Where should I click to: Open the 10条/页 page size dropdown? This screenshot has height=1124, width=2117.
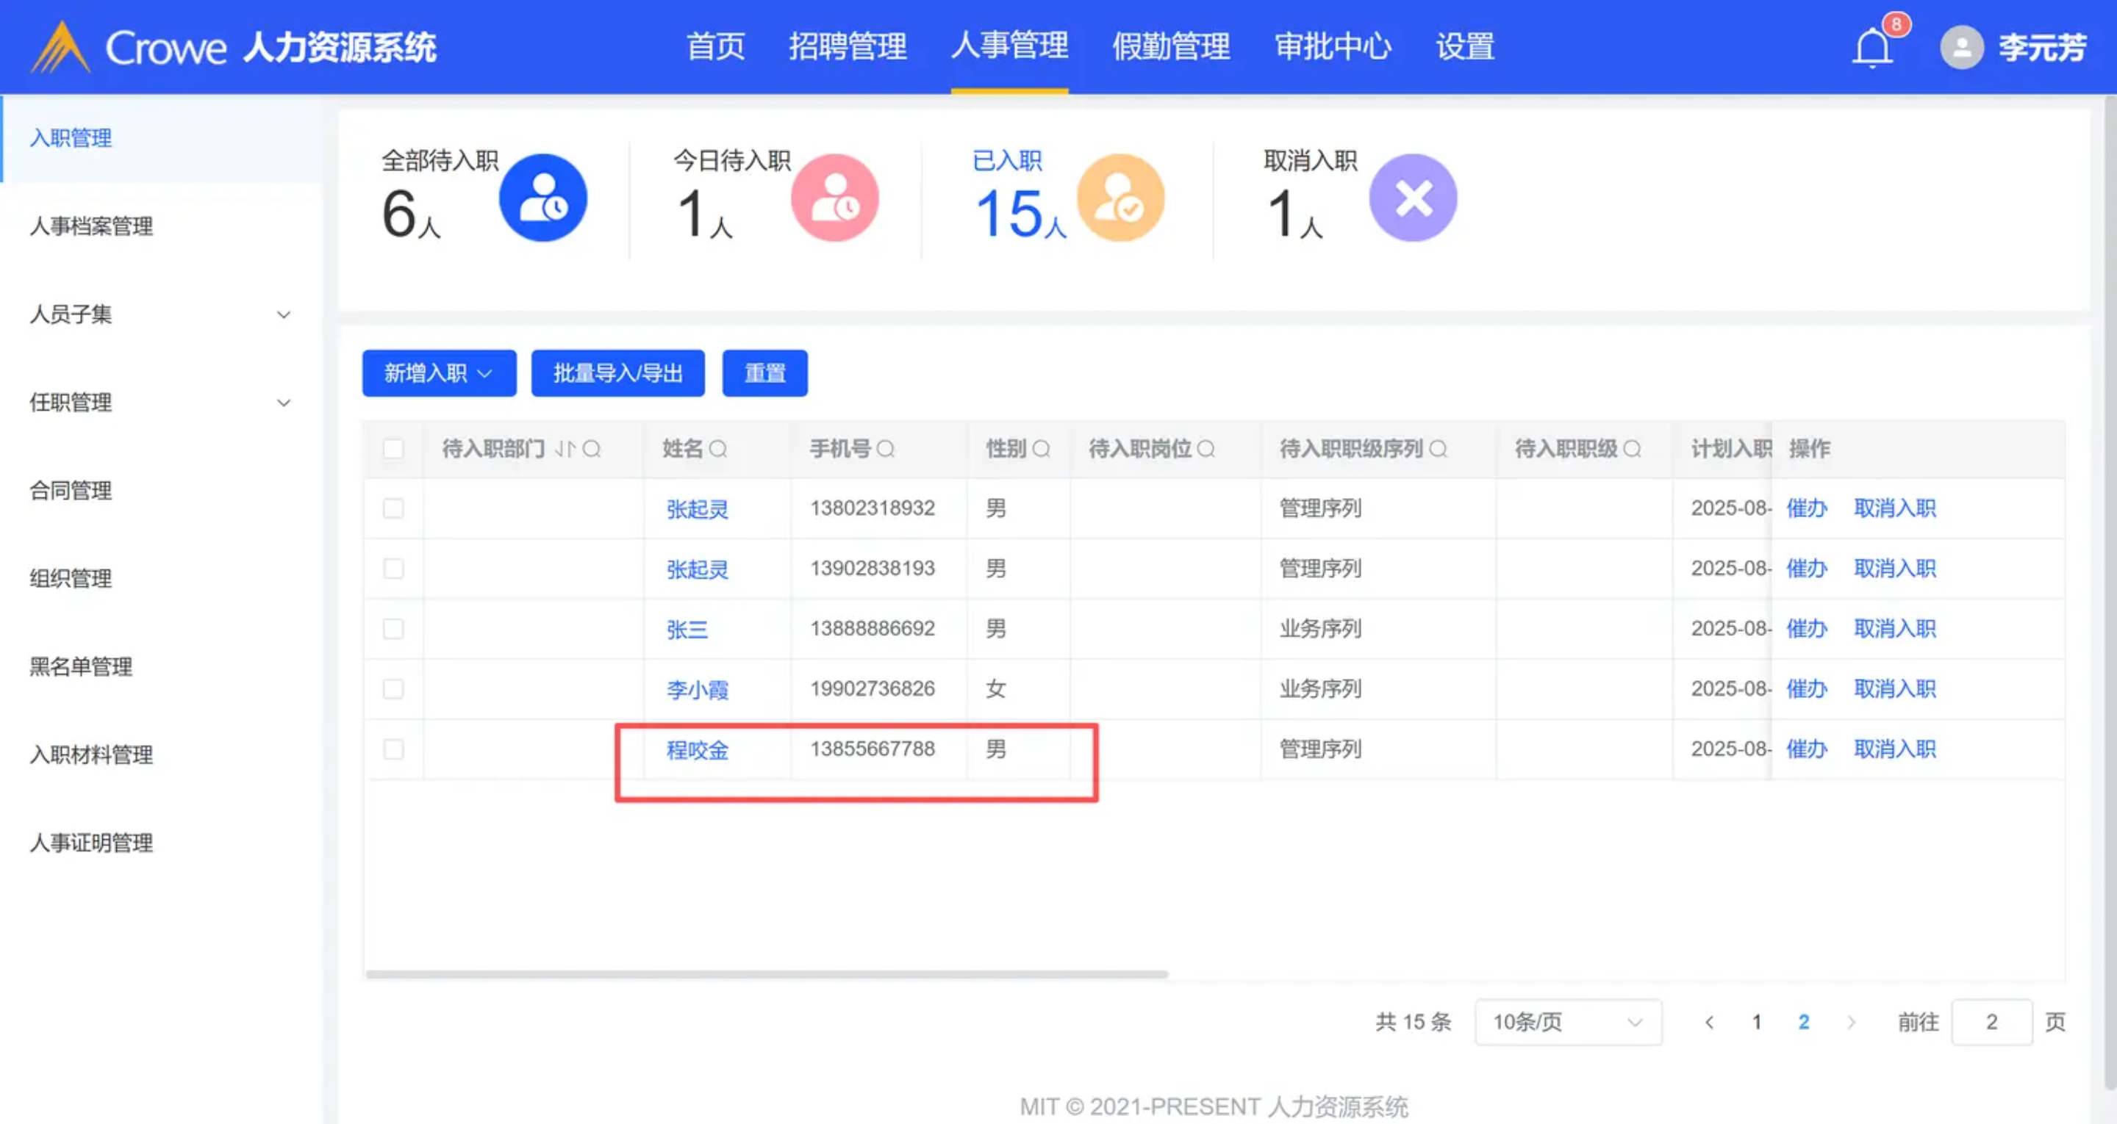(1567, 1022)
